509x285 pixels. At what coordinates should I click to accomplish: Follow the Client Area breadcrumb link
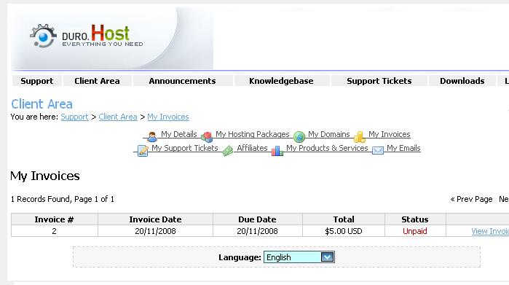click(118, 117)
